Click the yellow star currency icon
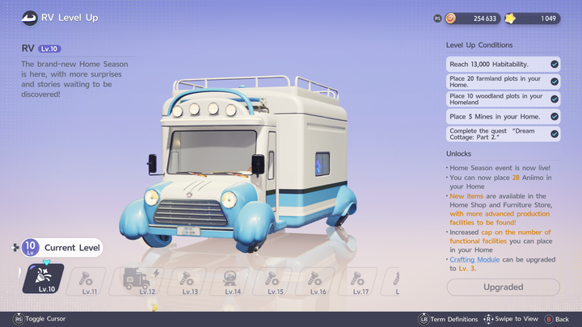 click(510, 18)
